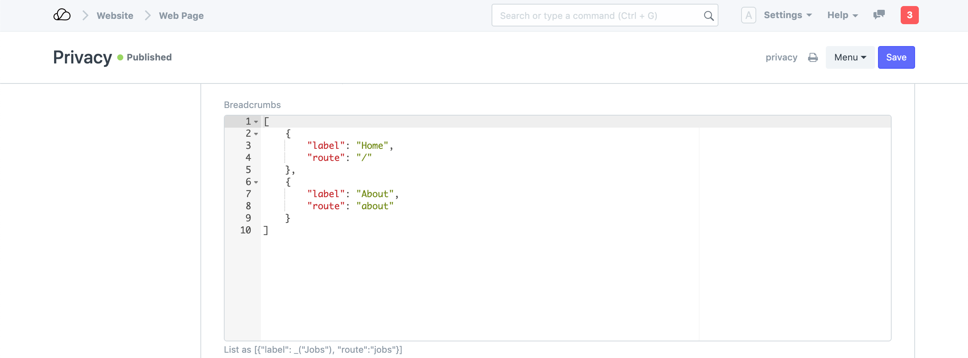
Task: Open the chat messages icon
Action: pyautogui.click(x=879, y=15)
